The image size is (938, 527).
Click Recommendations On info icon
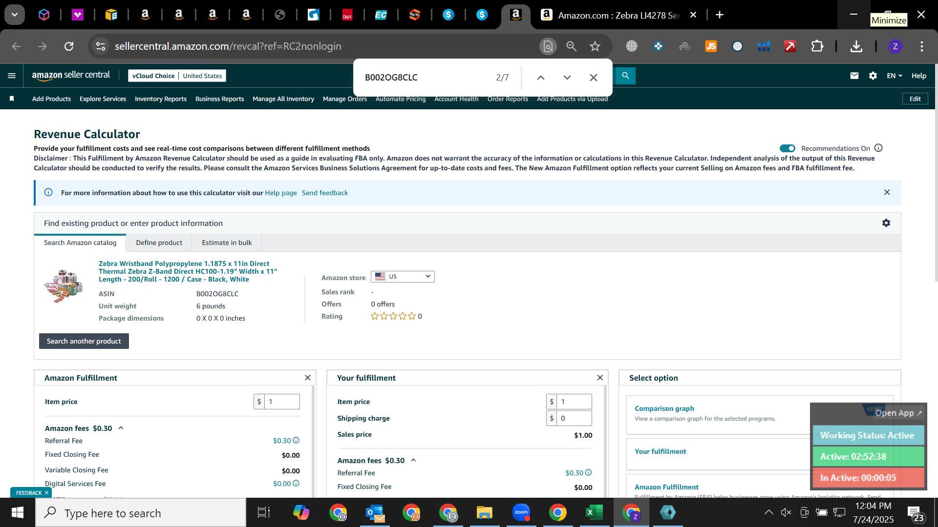[878, 148]
